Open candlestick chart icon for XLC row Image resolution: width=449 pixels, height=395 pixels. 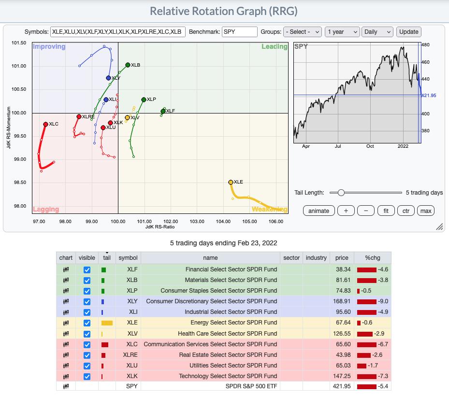coord(66,344)
